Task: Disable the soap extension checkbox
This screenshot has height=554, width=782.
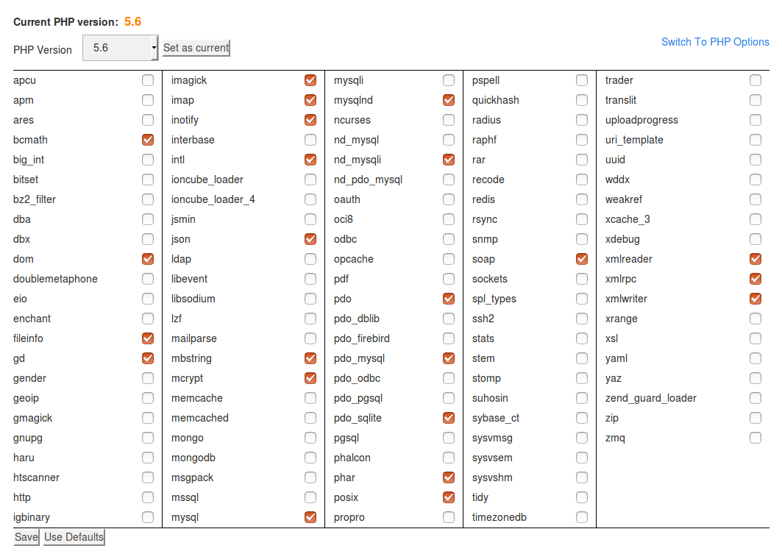Action: coord(582,259)
